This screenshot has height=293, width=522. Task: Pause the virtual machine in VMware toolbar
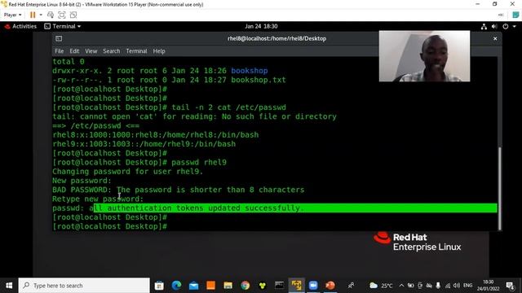(33, 15)
